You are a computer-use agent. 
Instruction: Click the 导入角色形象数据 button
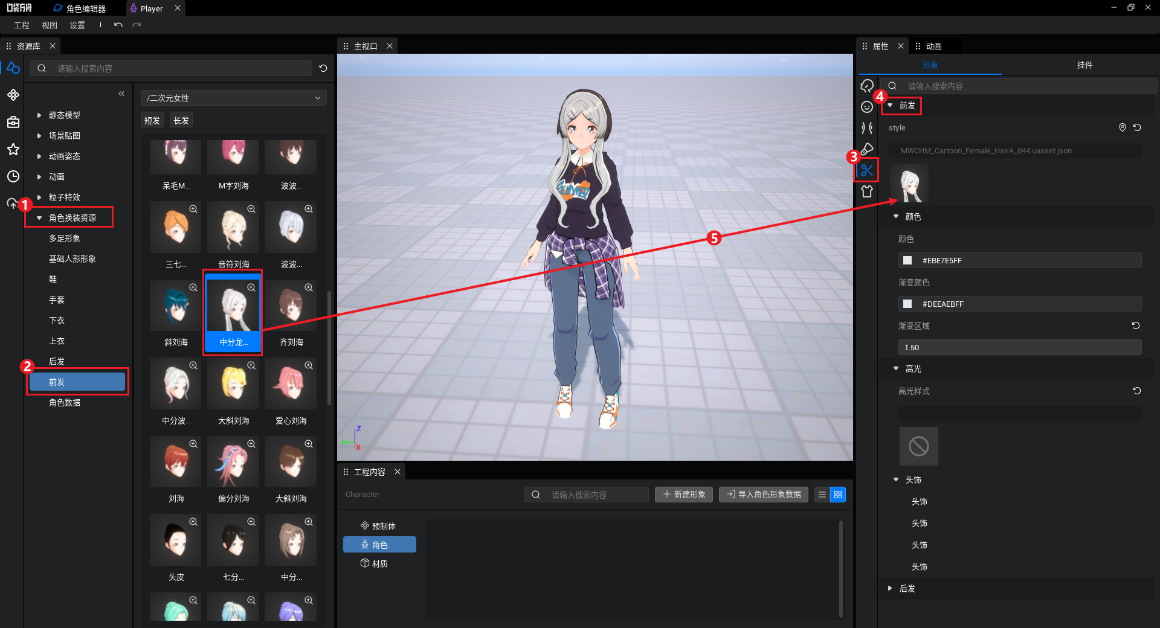pyautogui.click(x=764, y=495)
